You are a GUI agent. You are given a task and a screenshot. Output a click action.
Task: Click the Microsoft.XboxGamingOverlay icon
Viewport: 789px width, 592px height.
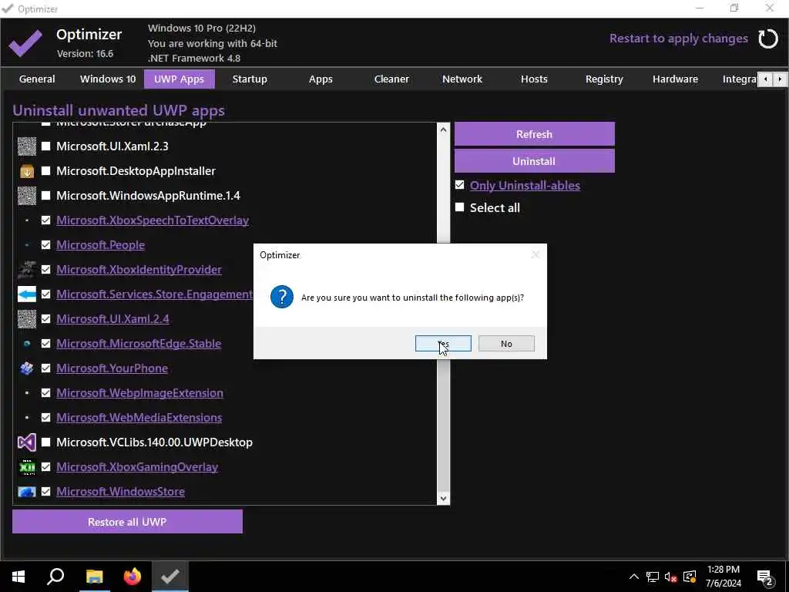point(27,467)
